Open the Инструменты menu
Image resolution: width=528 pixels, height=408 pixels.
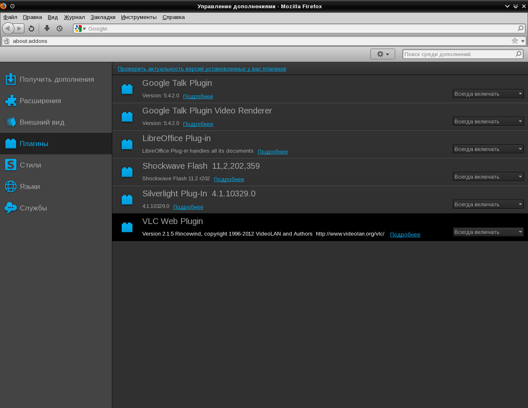(139, 17)
